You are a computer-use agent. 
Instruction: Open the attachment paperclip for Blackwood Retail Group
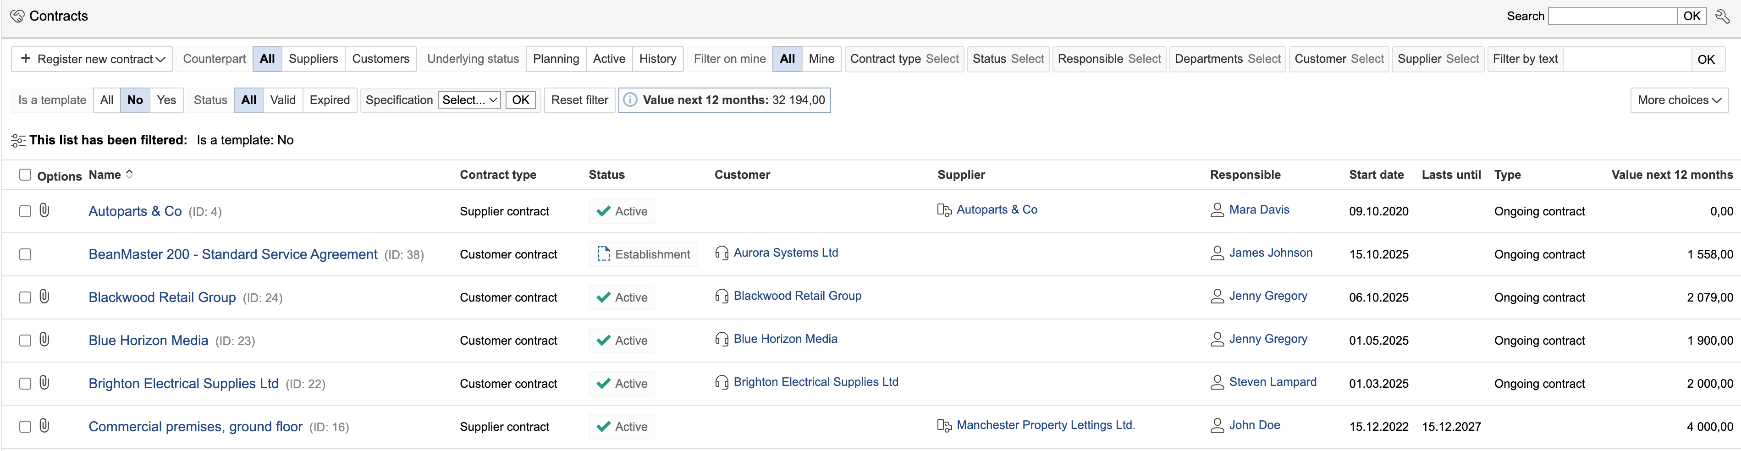[x=44, y=296]
